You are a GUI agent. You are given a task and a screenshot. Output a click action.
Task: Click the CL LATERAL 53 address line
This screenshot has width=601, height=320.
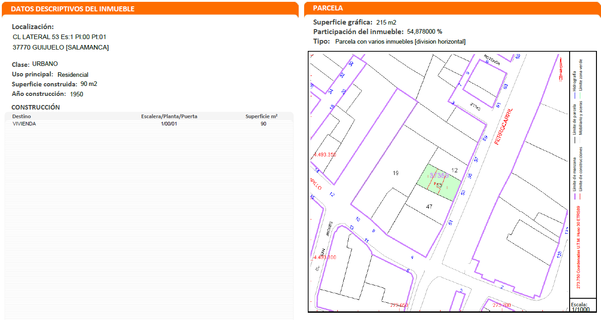point(60,37)
